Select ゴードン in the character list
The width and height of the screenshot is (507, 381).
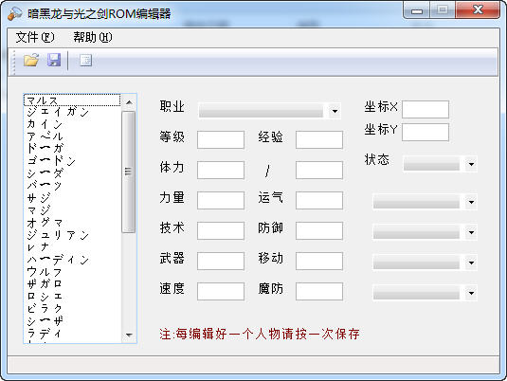pyautogui.click(x=72, y=161)
